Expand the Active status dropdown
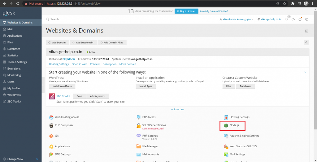The width and height of the screenshot is (317, 162). [x=93, y=52]
